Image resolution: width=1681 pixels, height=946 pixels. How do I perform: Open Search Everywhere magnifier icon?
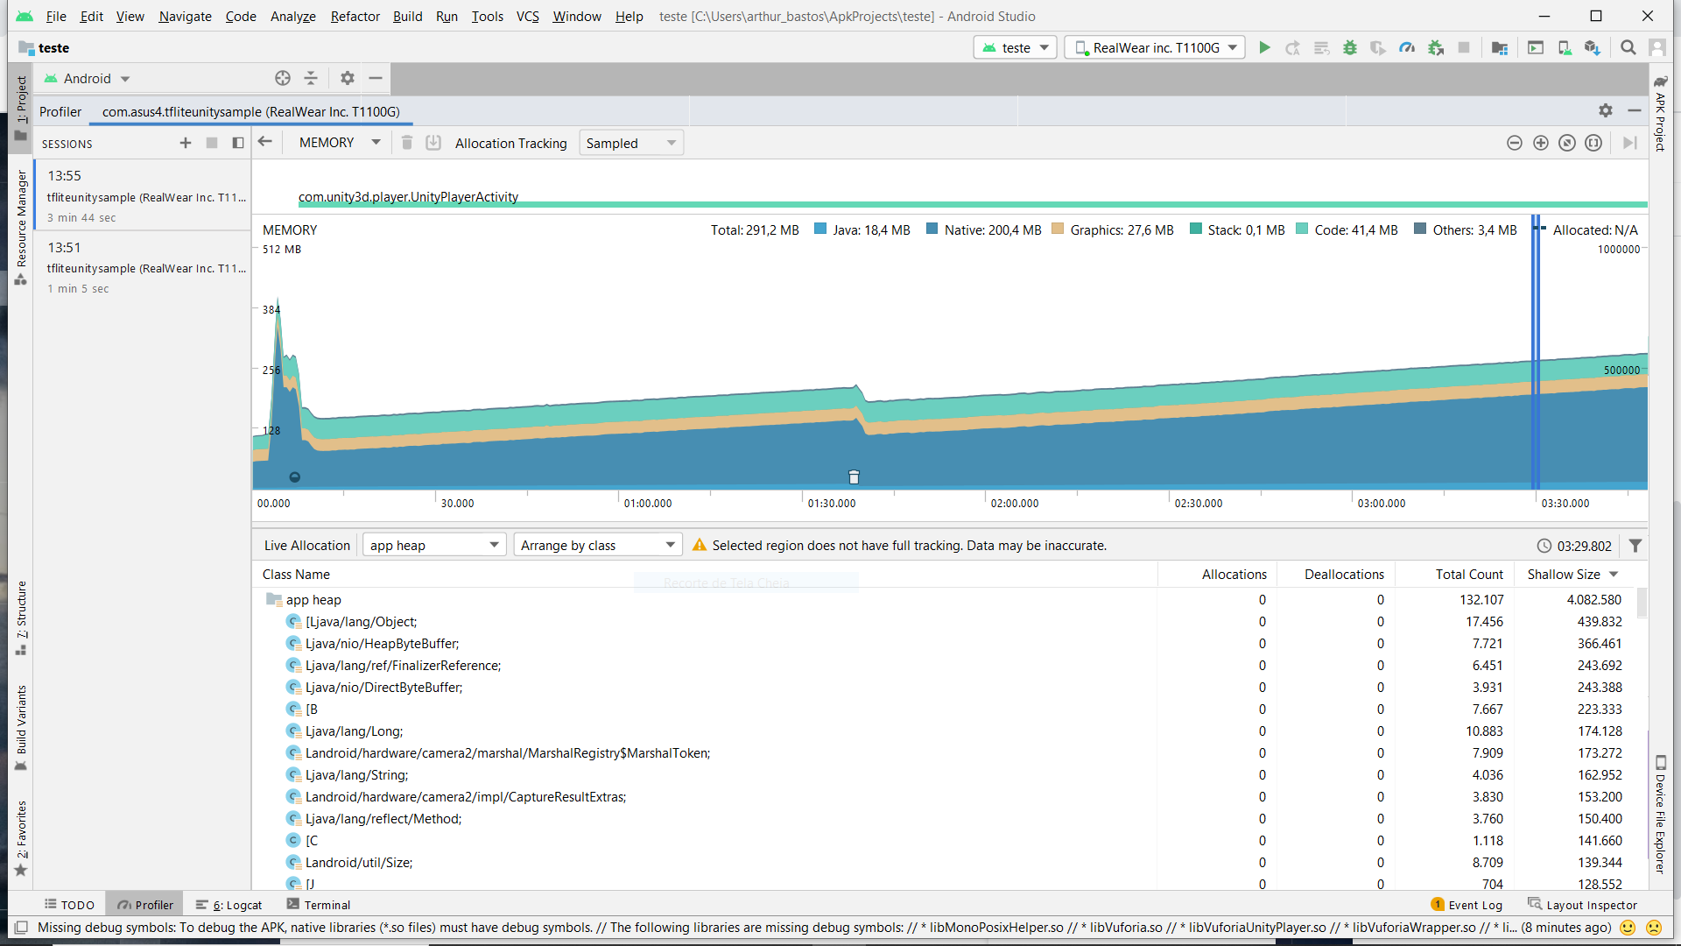[1628, 47]
